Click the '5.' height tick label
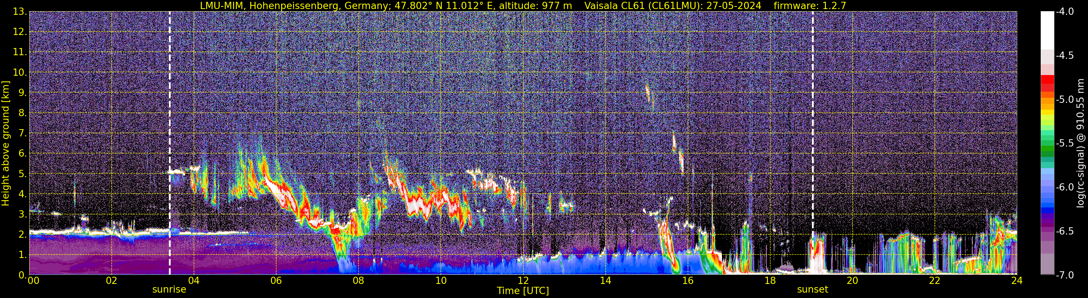Viewport: 1088px width, 298px height. (x=22, y=174)
